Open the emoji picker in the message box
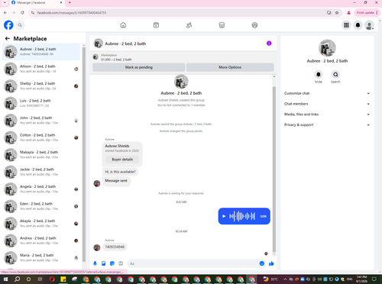 click(262, 263)
